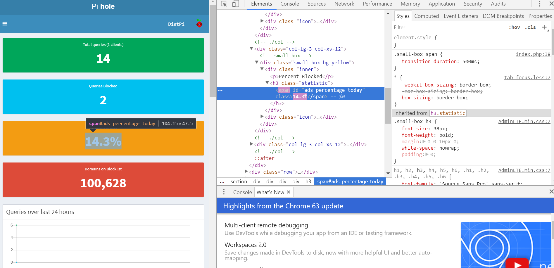Click the Domains on Blocklist red box
The width and height of the screenshot is (554, 268).
(x=103, y=180)
